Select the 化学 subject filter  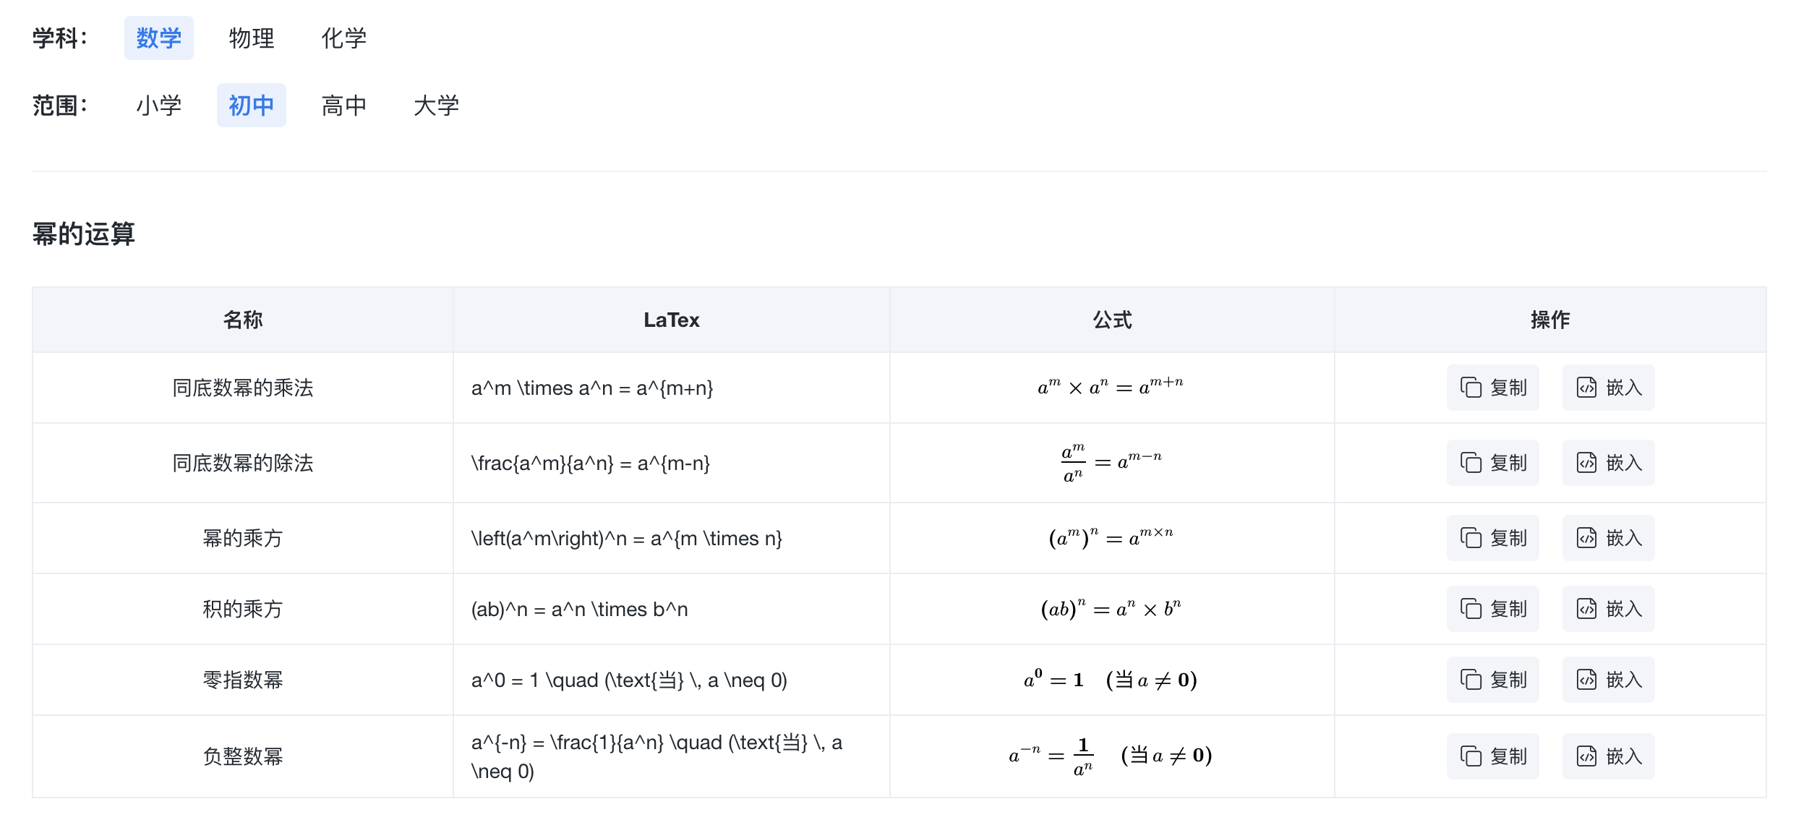coord(343,38)
